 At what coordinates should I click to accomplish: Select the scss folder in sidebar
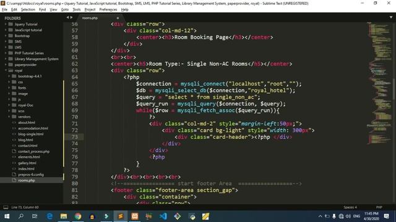click(x=21, y=111)
